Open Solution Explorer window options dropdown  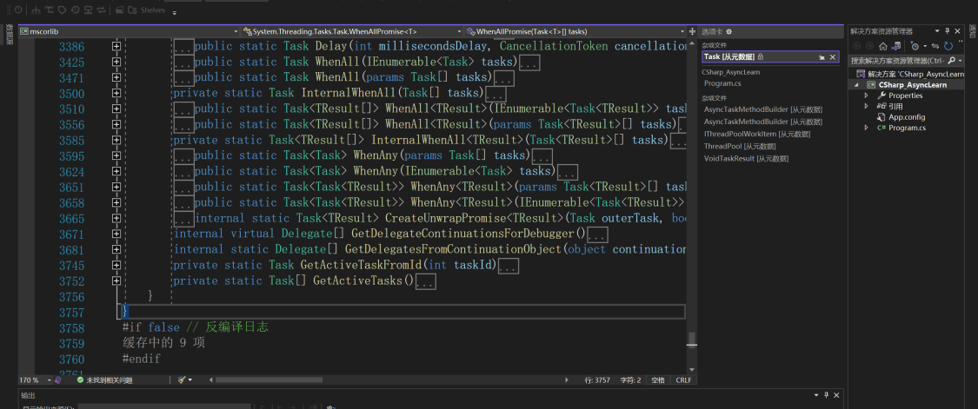(x=936, y=31)
